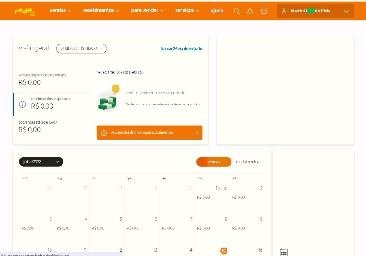Image resolution: width=366 pixels, height=256 pixels.
Task: Click the green money stack illustration
Action: point(108,103)
